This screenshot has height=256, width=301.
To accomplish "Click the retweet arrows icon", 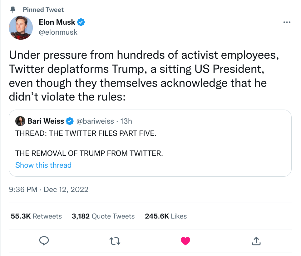I will point(115,241).
